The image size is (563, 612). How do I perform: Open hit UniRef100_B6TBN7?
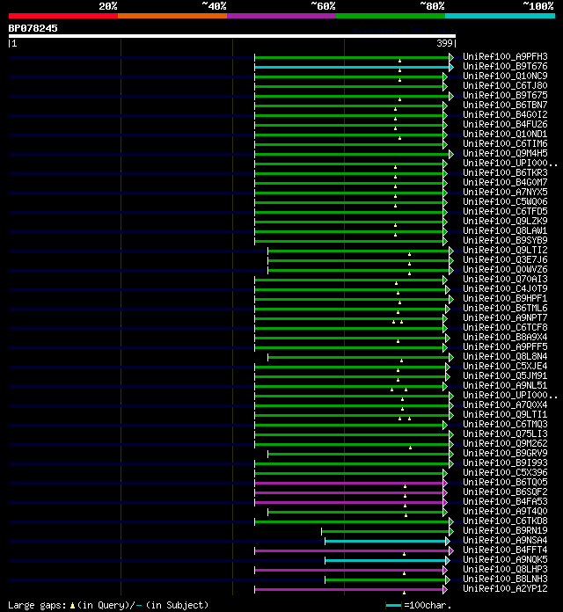pyautogui.click(x=505, y=105)
